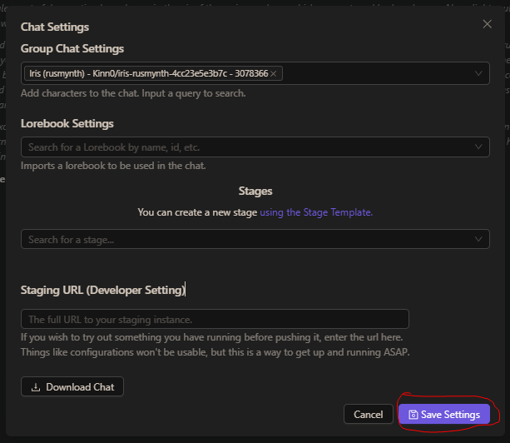The image size is (510, 443).
Task: Click the Cancel button
Action: click(369, 414)
